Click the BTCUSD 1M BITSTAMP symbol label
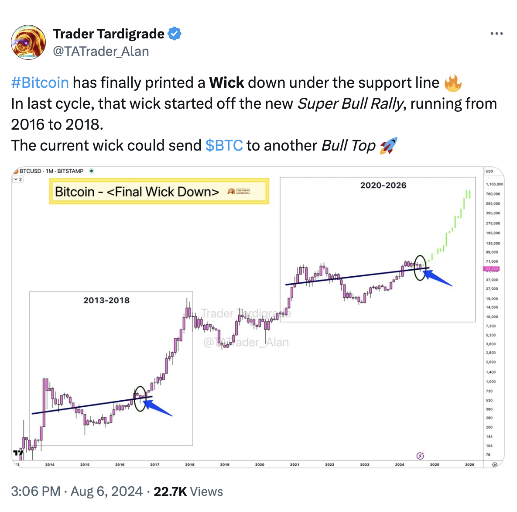Viewport: 517px width, 512px height. pyautogui.click(x=51, y=171)
